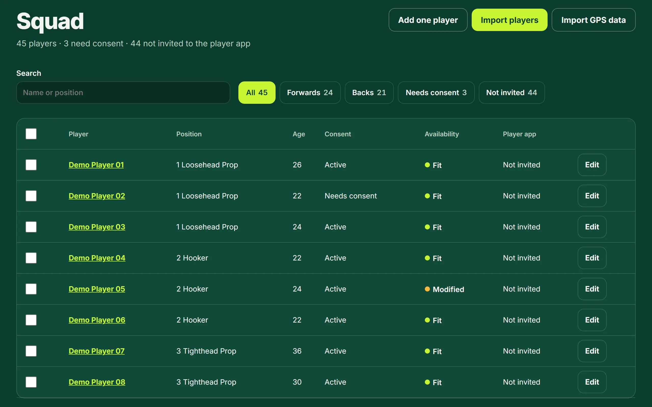Image resolution: width=652 pixels, height=407 pixels.
Task: Edit Demo Player 04
Action: pyautogui.click(x=592, y=258)
